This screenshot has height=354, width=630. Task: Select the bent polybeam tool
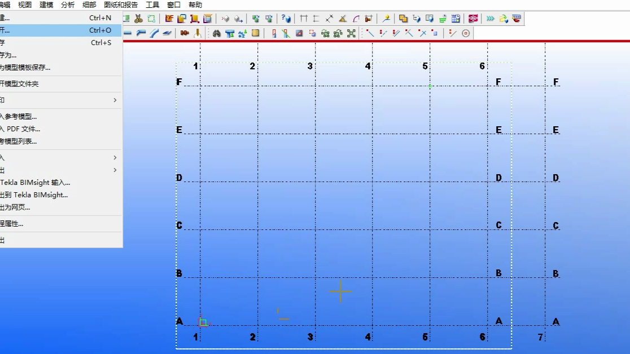(x=141, y=33)
